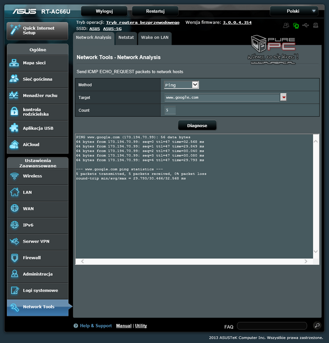The height and width of the screenshot is (343, 329).
Task: Open the Wake on LAN tab
Action: 155,38
